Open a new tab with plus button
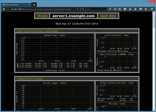The height and width of the screenshot is (112, 156). (34, 5)
